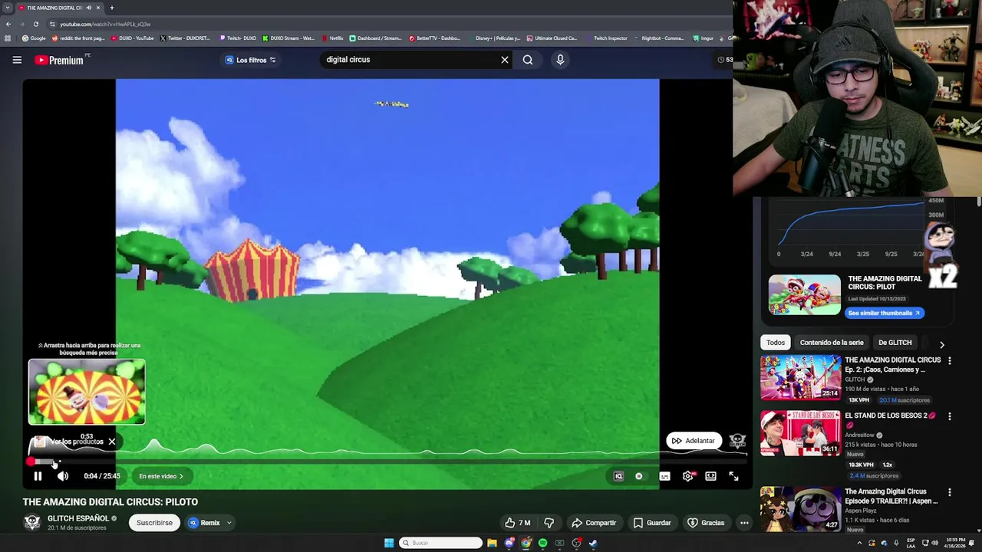The image size is (982, 552).
Task: Select the 'Todos' filter chip
Action: [776, 343]
